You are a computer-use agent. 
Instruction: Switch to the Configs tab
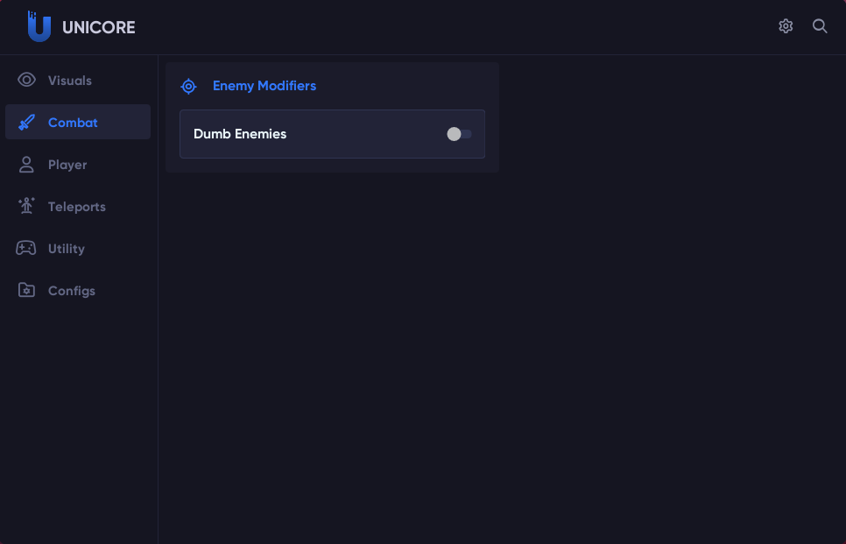[x=72, y=291]
